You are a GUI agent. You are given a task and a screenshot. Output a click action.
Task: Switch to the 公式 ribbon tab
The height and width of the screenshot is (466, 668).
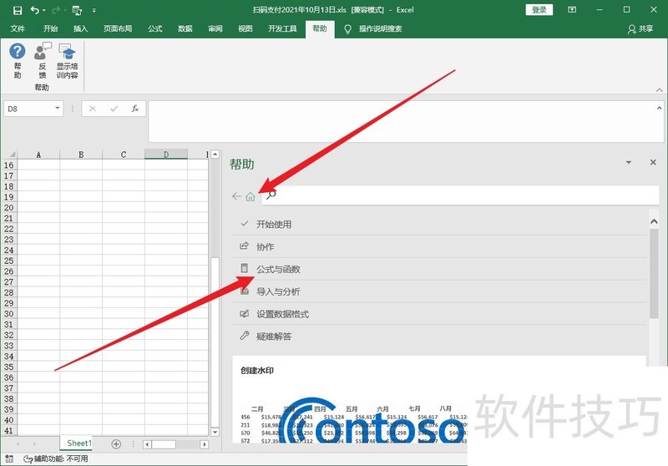click(x=154, y=28)
